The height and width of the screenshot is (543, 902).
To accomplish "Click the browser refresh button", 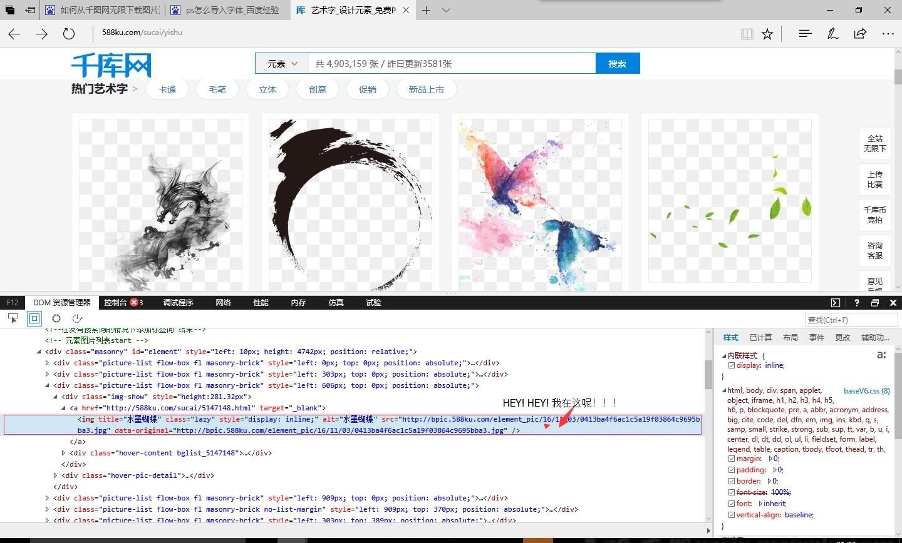I will point(69,34).
